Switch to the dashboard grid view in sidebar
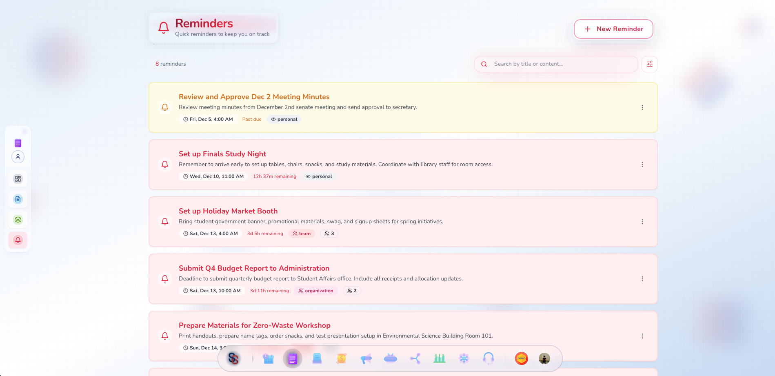The height and width of the screenshot is (376, 775). 18,179
